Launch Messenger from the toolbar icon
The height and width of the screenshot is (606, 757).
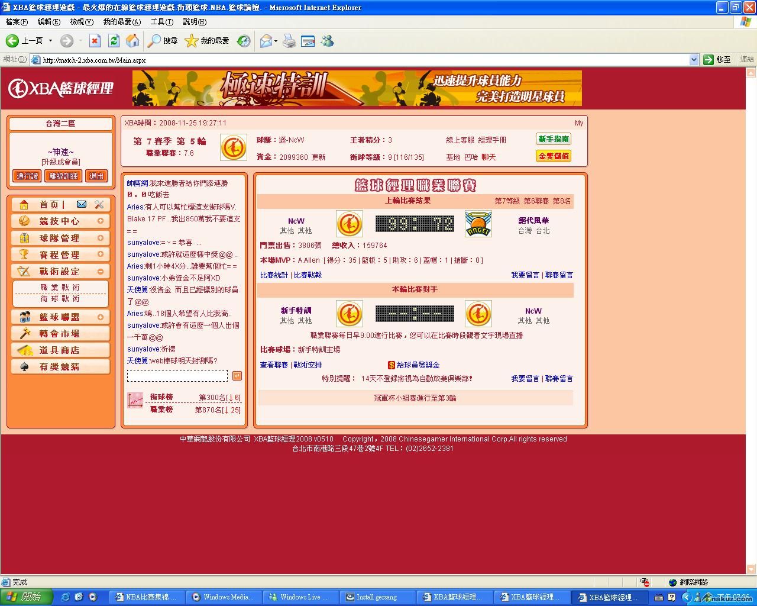click(327, 40)
